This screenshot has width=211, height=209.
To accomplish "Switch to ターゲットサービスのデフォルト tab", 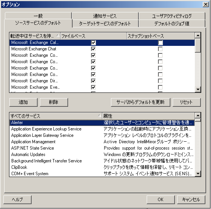I will click(x=105, y=23).
